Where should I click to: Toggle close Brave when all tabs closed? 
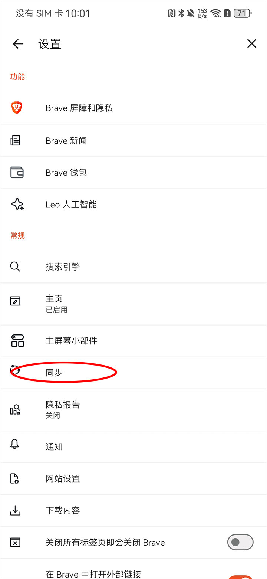tap(240, 542)
